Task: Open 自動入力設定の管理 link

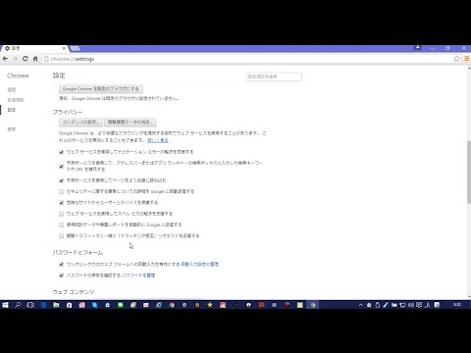Action: [199, 264]
